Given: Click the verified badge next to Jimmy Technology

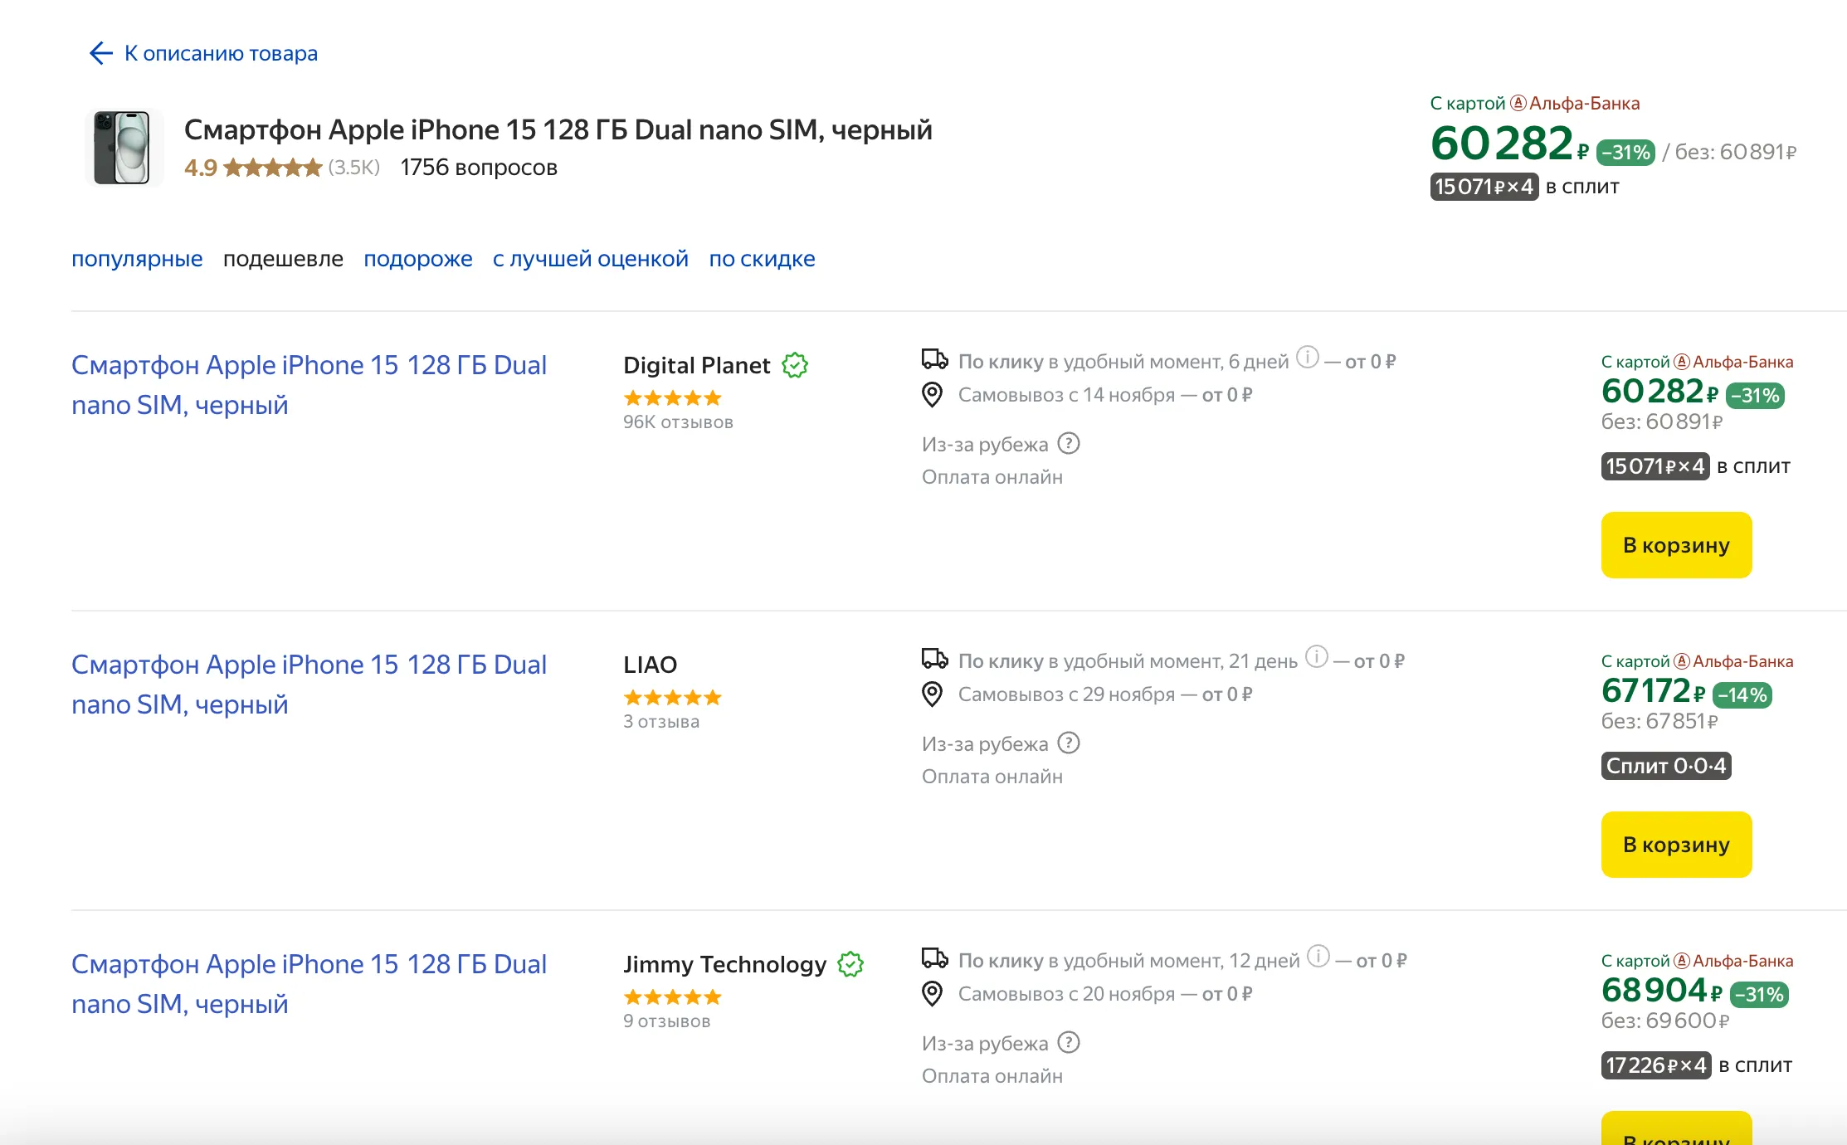Looking at the screenshot, I should (850, 964).
